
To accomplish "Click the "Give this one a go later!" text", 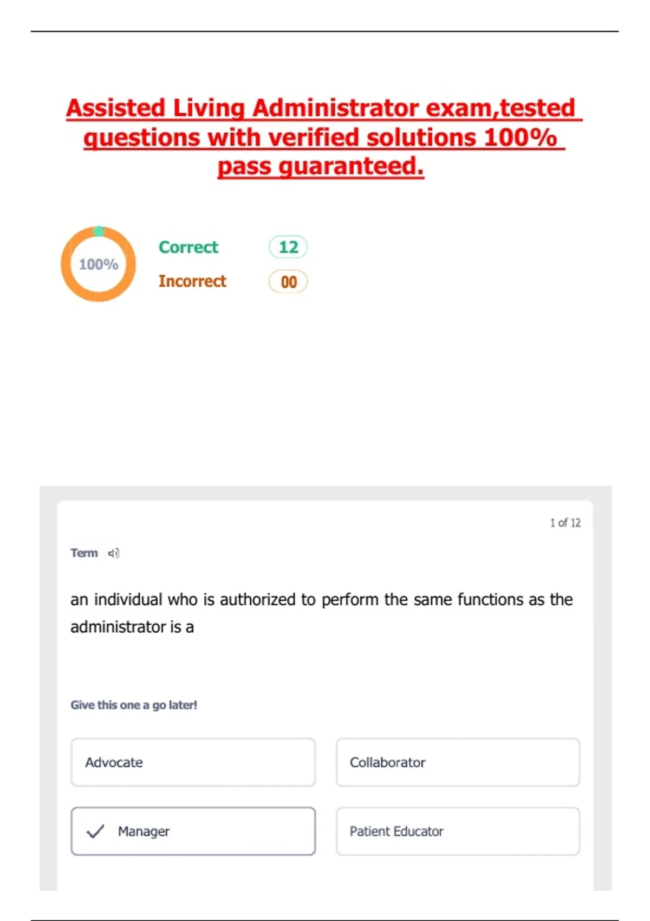I will [134, 705].
